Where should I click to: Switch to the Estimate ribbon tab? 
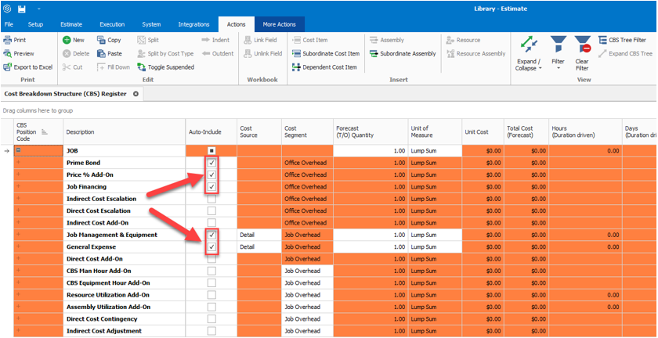click(72, 25)
